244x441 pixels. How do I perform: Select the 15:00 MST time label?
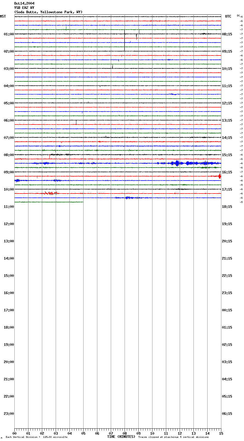(9, 276)
